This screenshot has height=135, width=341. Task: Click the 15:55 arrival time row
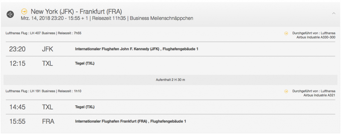click(17, 121)
